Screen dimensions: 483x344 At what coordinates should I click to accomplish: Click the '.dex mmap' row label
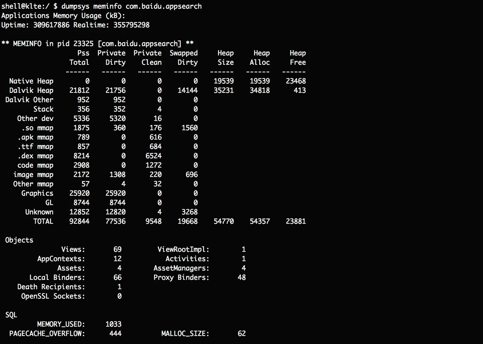tap(35, 156)
